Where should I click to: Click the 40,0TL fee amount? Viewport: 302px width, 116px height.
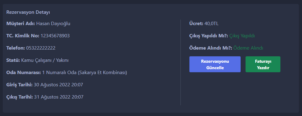point(212,24)
